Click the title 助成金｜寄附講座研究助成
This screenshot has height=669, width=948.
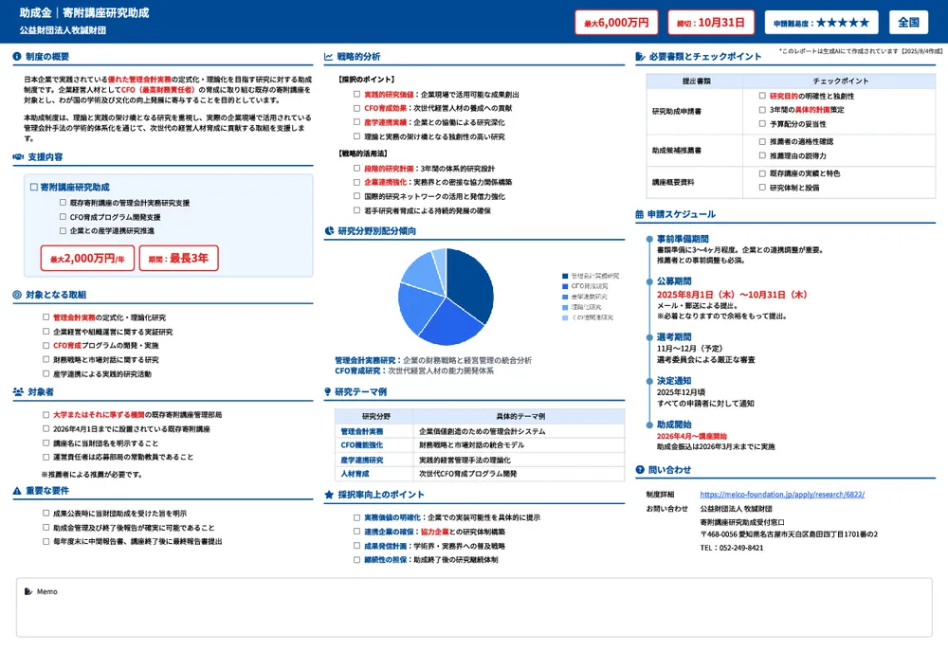click(84, 12)
